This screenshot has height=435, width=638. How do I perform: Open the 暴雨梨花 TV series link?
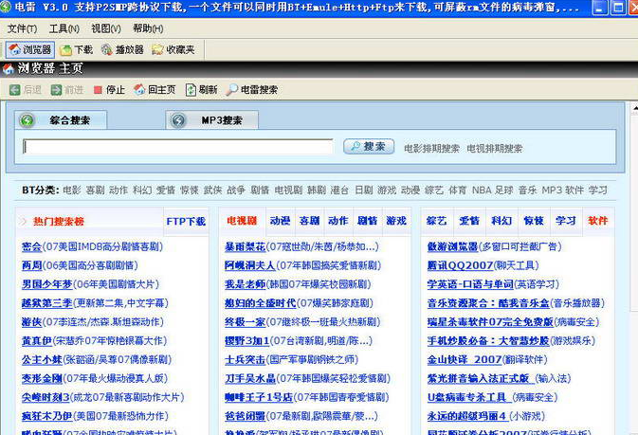point(245,246)
